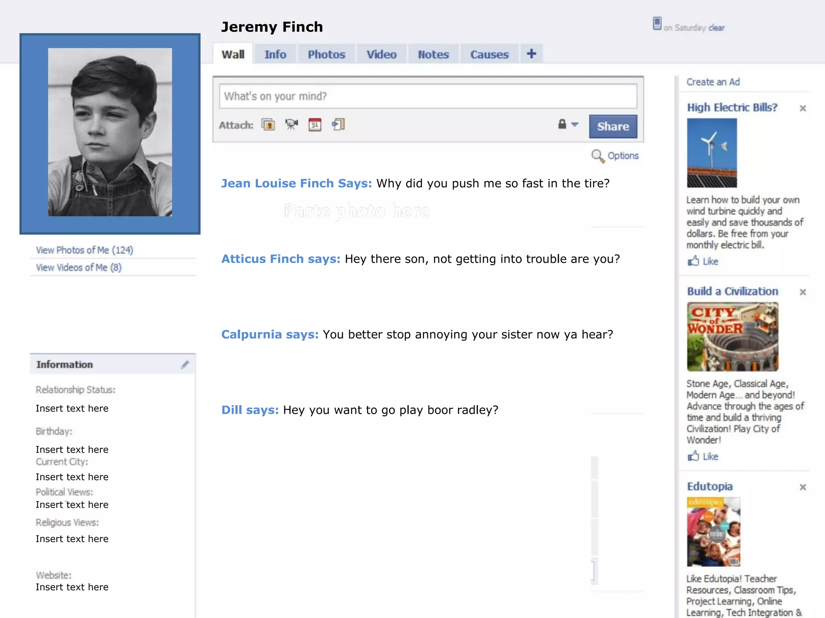Click Options magnifier icon
Image resolution: width=825 pixels, height=618 pixels.
click(x=598, y=156)
